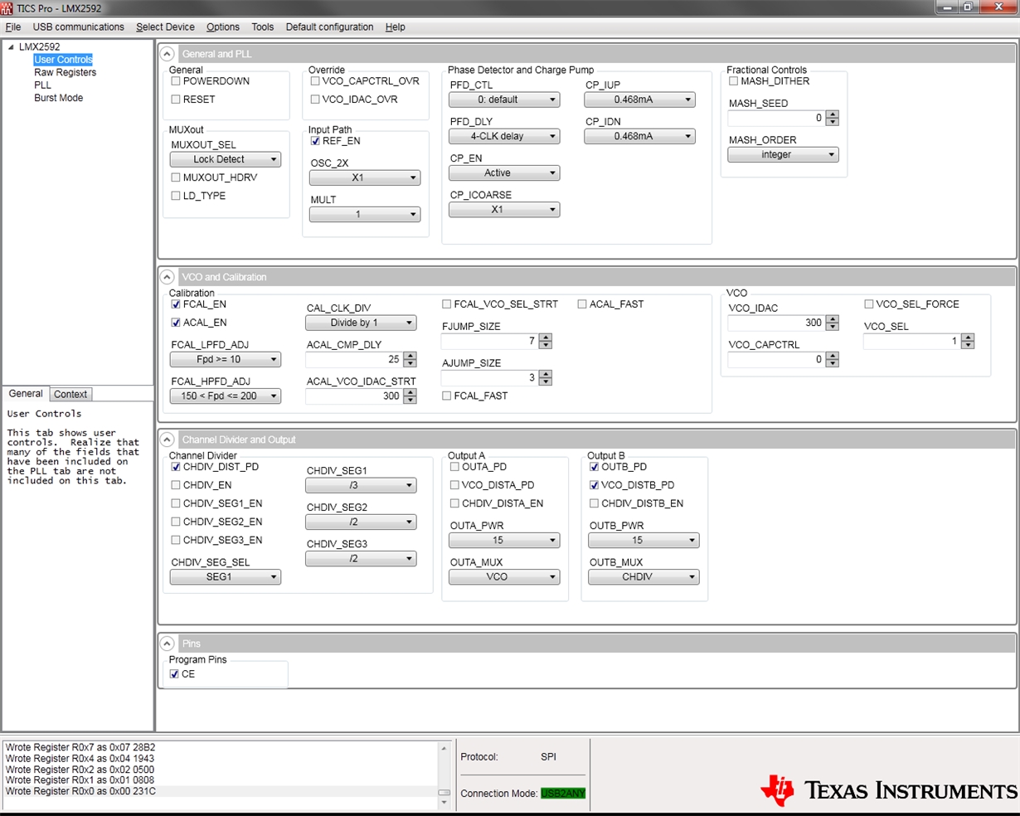This screenshot has width=1020, height=816.
Task: Open the OUTA_MUX VCO dropdown
Action: point(504,577)
